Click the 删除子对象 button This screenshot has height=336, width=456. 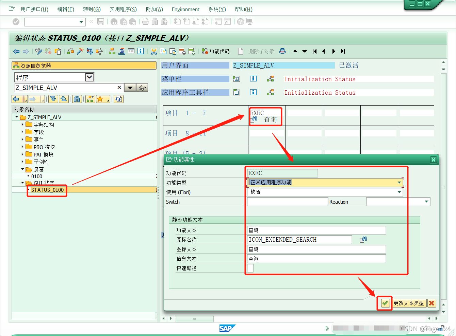pos(262,51)
